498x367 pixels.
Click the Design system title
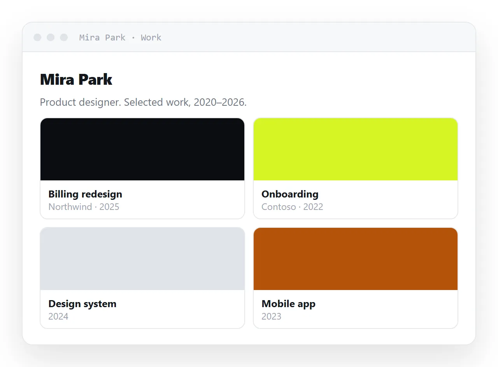[x=82, y=304]
